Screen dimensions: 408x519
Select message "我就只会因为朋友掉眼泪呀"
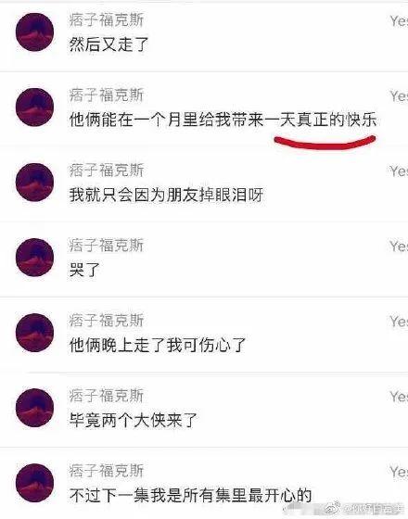pos(166,195)
